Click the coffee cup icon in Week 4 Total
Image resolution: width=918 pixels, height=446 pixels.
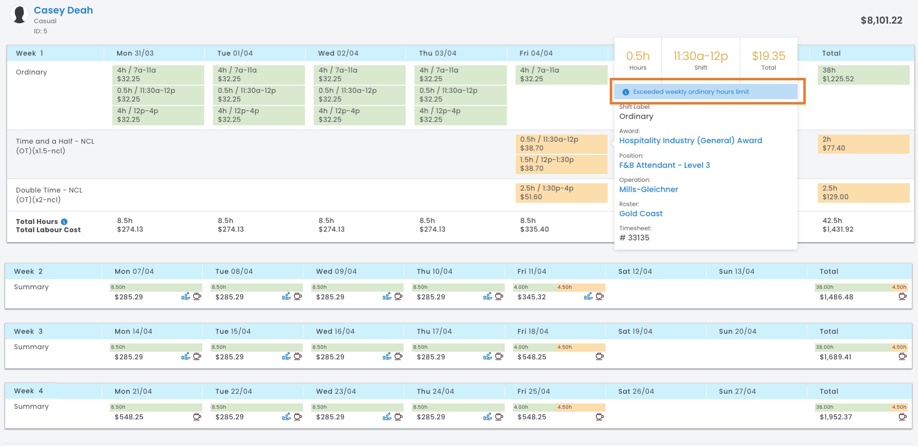pos(903,416)
